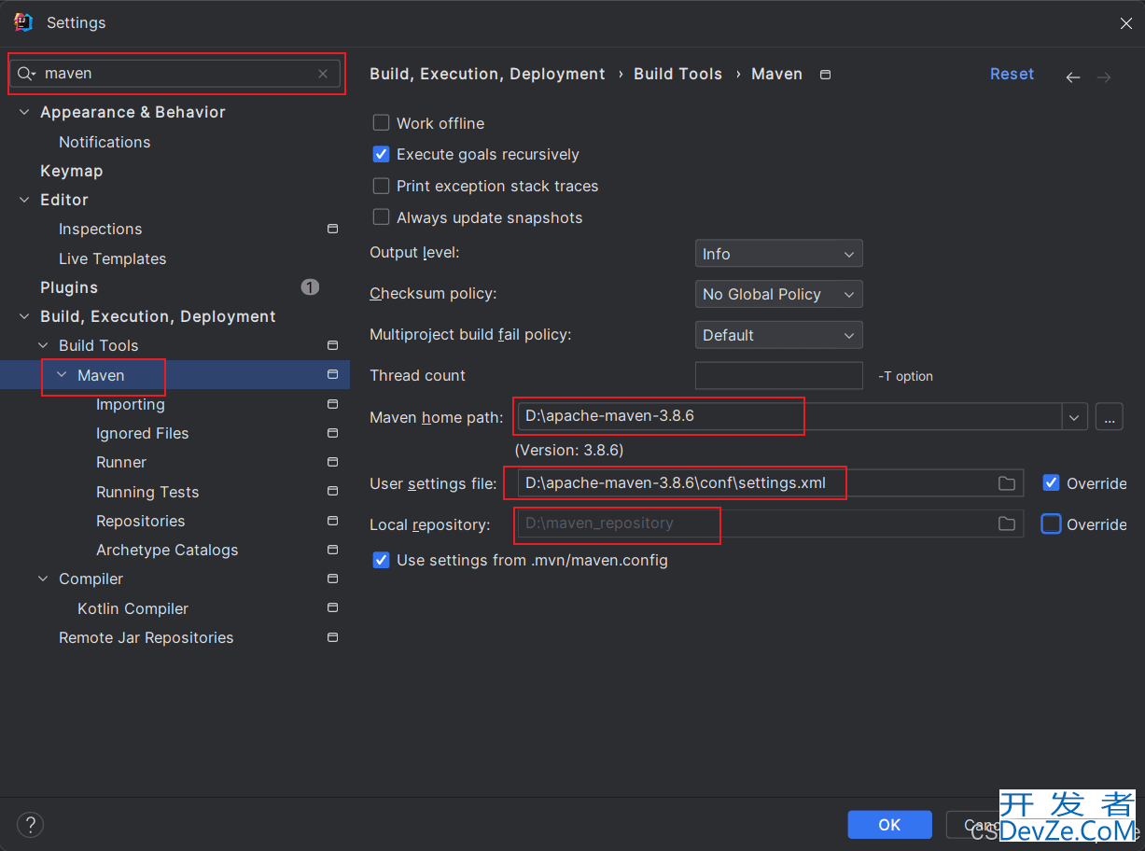Viewport: 1145px width, 851px height.
Task: Clear the maven search text
Action: 323,74
